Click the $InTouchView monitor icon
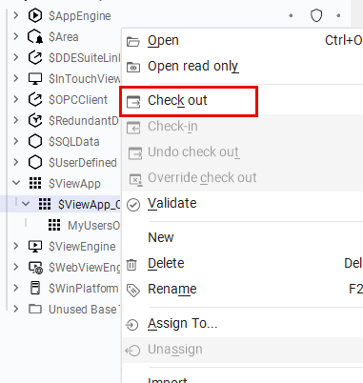The width and height of the screenshot is (363, 383). click(35, 78)
